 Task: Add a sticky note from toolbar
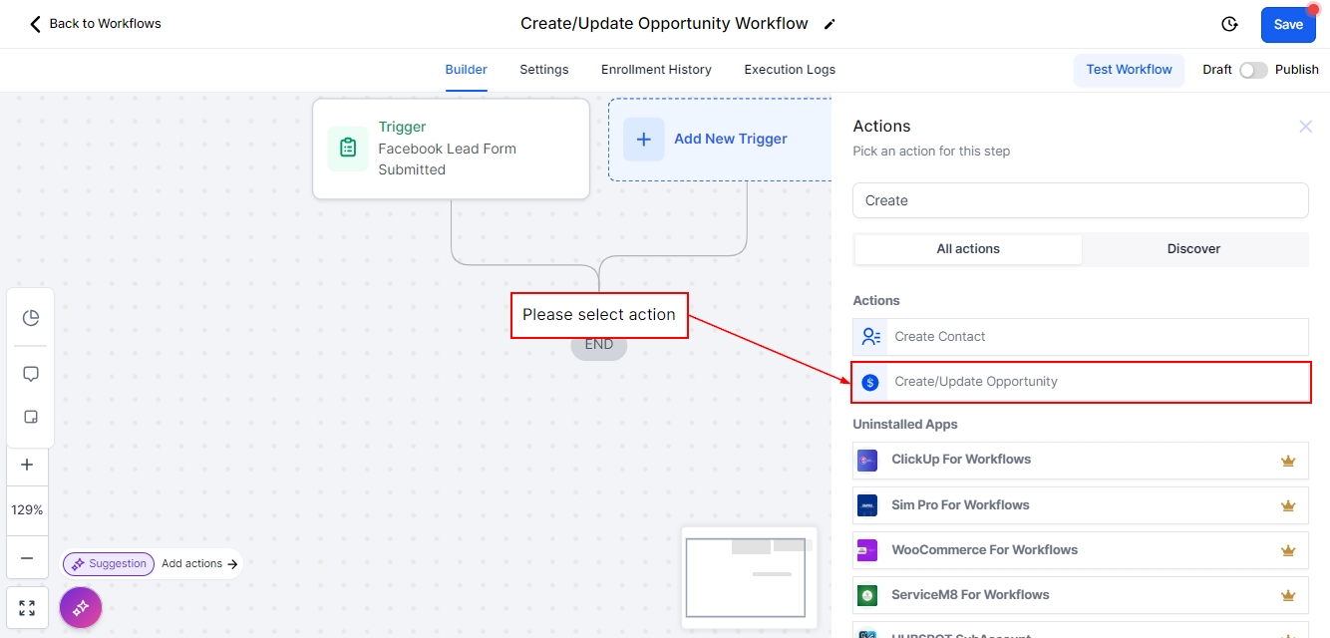tap(31, 417)
